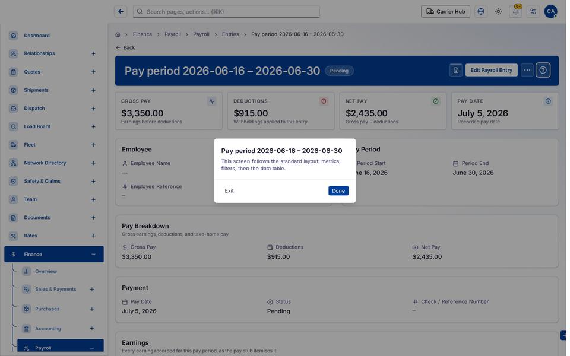Click Edit Payroll Entry button
570x356 pixels.
point(491,70)
